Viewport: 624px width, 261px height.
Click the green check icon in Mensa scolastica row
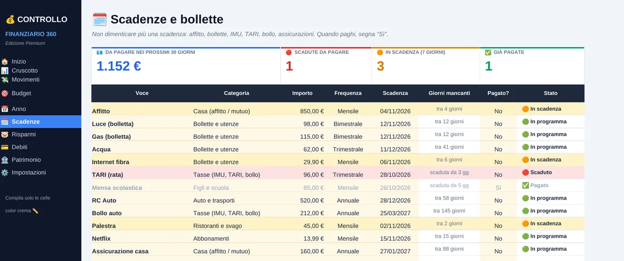[x=525, y=186]
